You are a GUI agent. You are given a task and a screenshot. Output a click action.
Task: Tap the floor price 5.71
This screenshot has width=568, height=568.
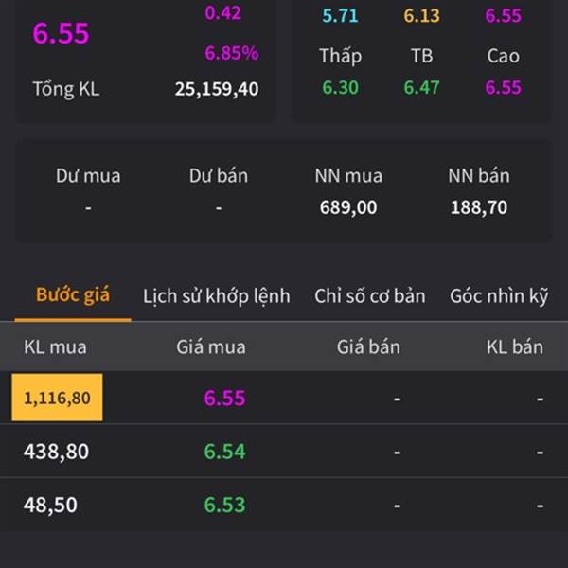pyautogui.click(x=340, y=16)
